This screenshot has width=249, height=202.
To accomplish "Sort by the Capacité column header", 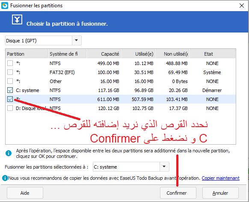I will pos(104,54).
